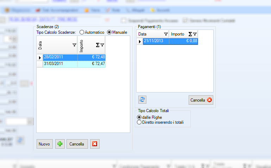The width and height of the screenshot is (271, 168).
Task: Select the 31/03/2011 scadenza row
Action: pos(60,64)
